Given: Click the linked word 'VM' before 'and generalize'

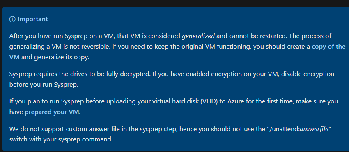Looking at the screenshot, I should (14, 57).
